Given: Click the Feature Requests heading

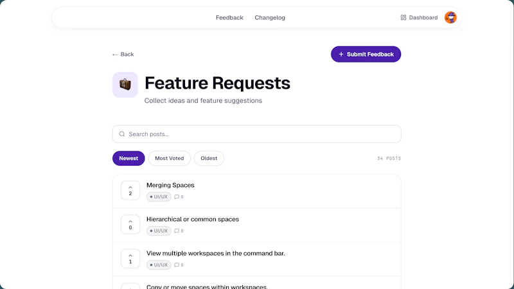Looking at the screenshot, I should click(217, 83).
